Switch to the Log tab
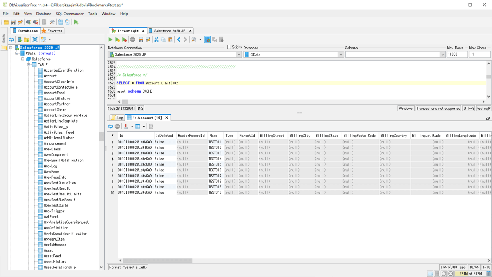 click(x=117, y=118)
